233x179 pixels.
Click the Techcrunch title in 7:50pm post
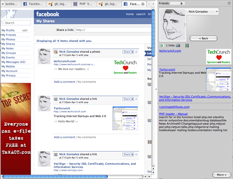coord(62,108)
